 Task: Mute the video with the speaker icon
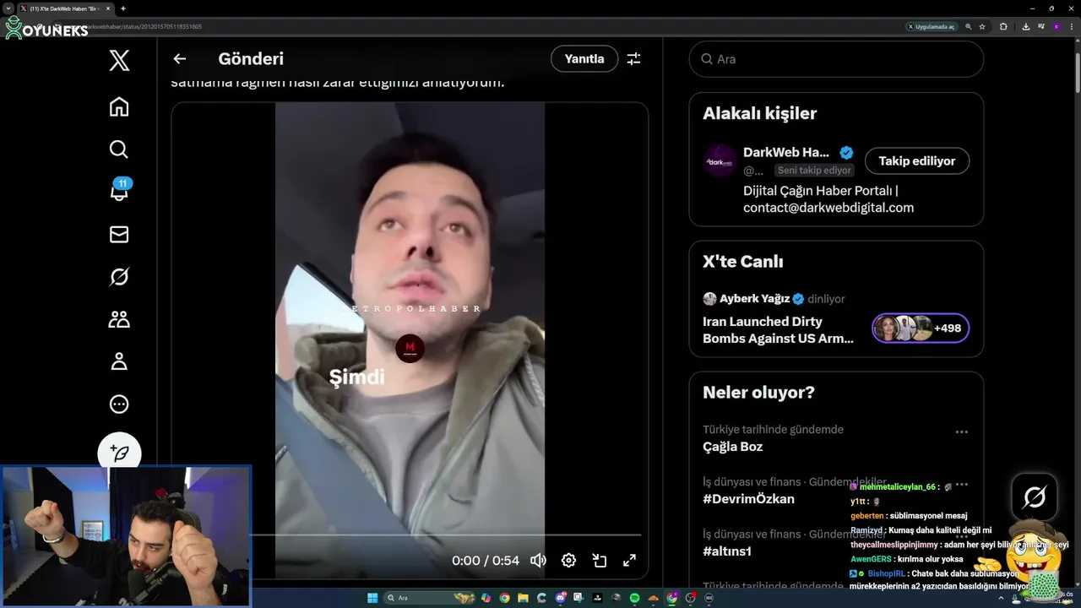click(x=538, y=560)
